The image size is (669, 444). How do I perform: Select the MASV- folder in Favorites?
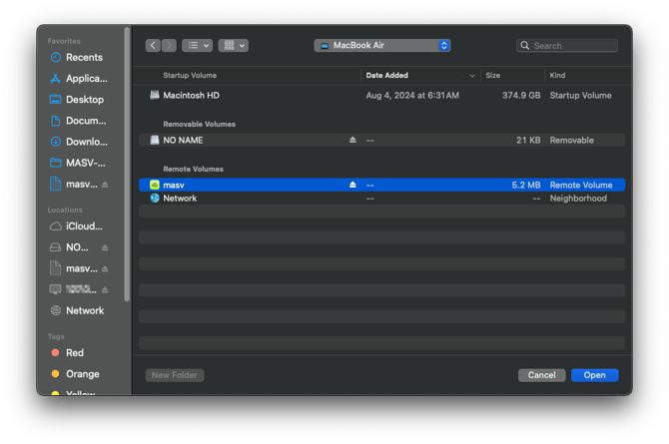coord(79,163)
